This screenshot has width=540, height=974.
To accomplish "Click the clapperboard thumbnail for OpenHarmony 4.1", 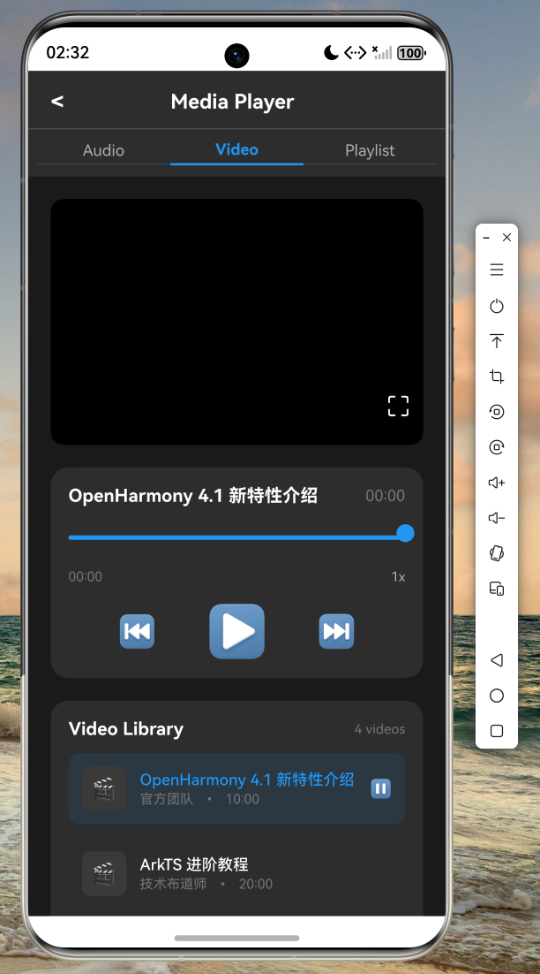I will coord(104,789).
